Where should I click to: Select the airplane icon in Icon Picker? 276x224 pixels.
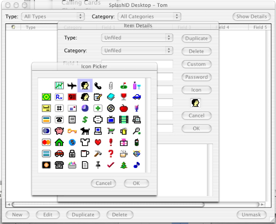[x=72, y=86]
